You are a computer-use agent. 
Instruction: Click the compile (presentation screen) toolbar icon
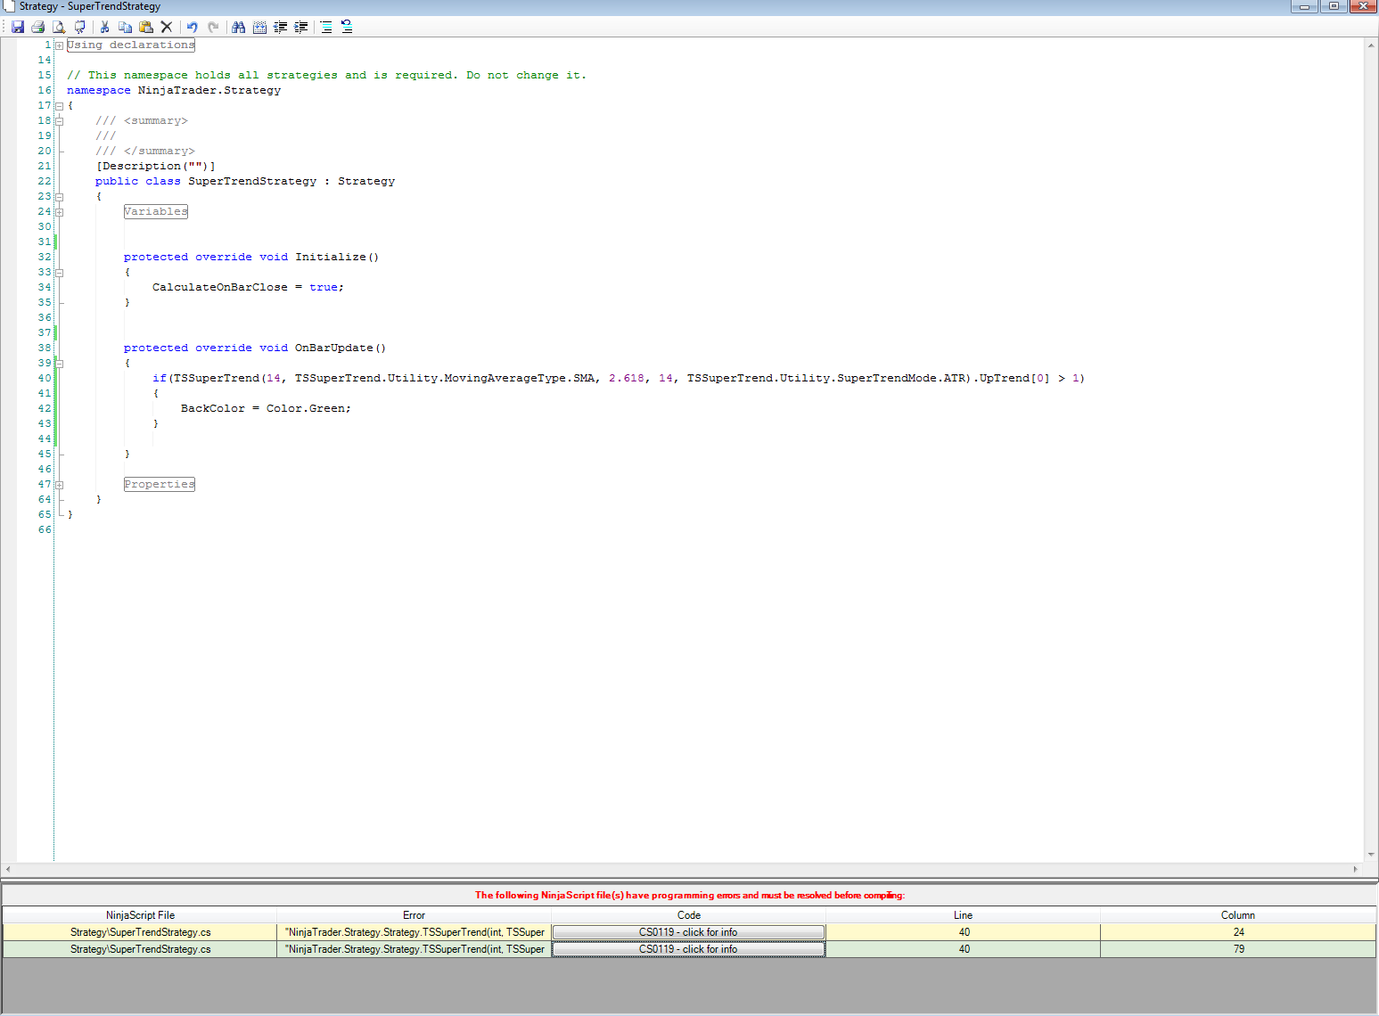pos(80,27)
